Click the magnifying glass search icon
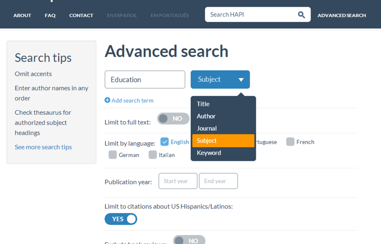This screenshot has width=381, height=244. (x=301, y=15)
